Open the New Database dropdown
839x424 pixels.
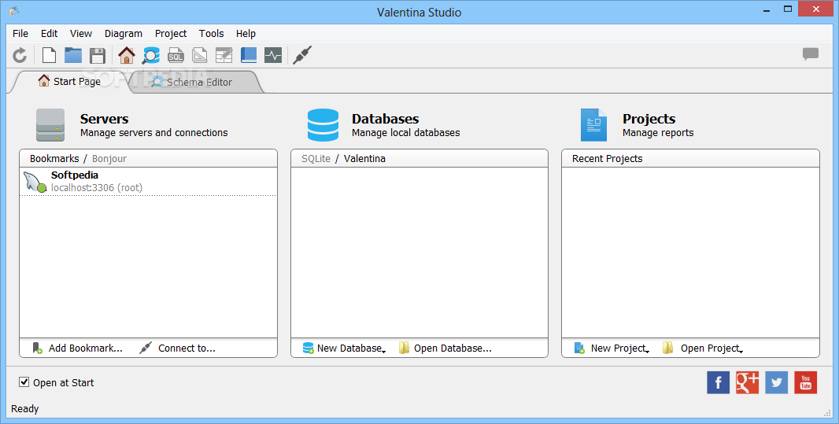coord(345,348)
